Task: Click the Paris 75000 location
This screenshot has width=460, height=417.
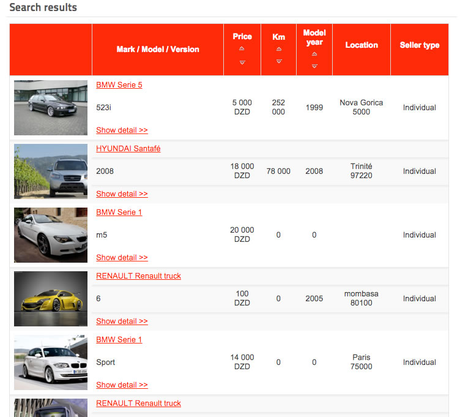Action: point(362,362)
